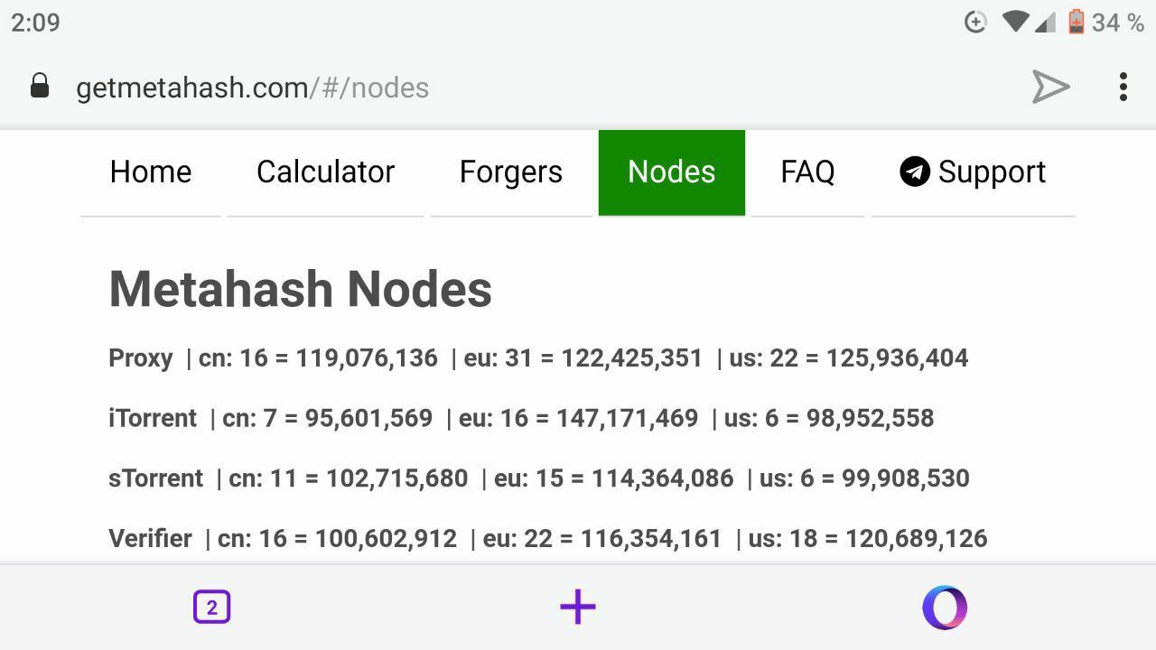Tap the 2:09 status bar clock

pyautogui.click(x=35, y=23)
